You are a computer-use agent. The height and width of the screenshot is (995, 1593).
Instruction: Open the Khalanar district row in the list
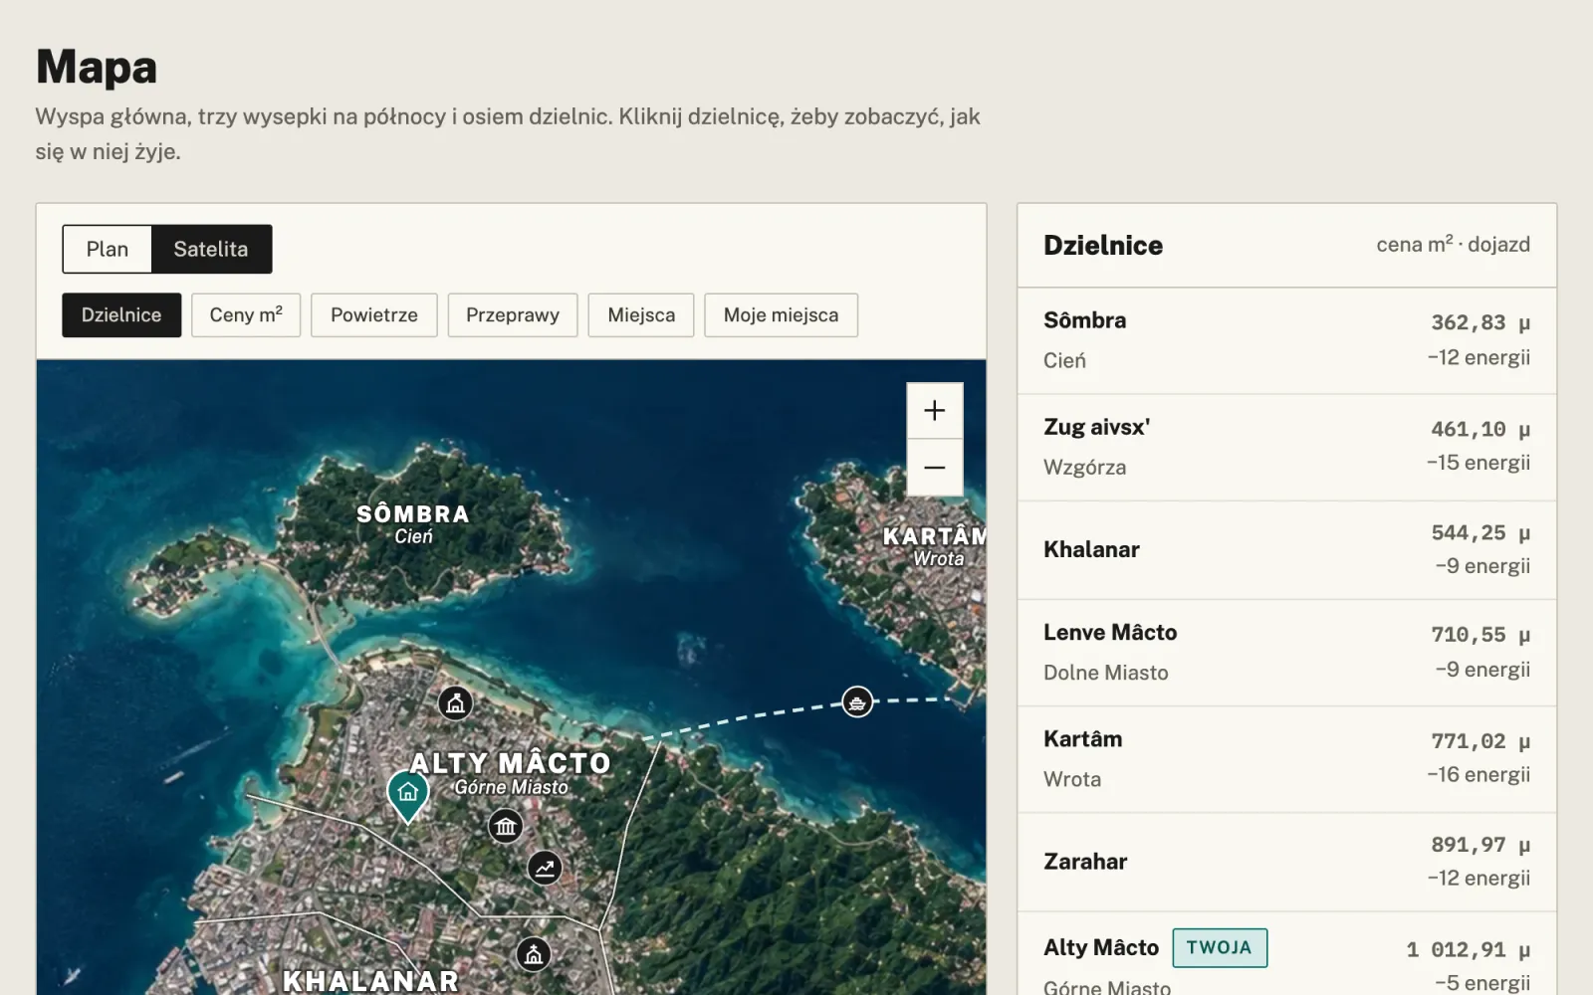click(x=1286, y=549)
